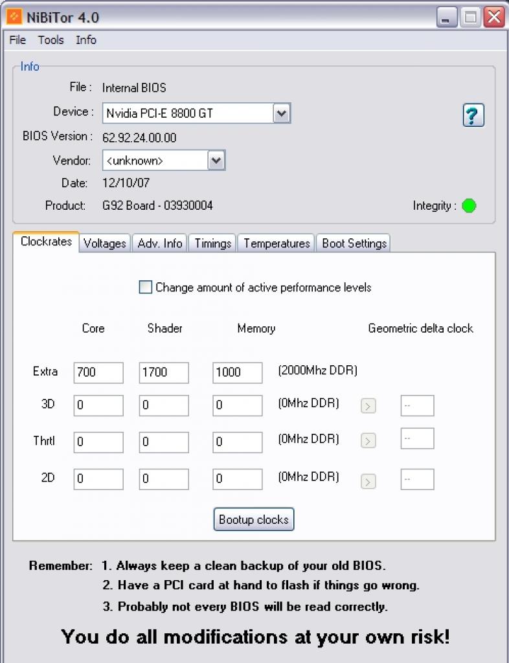Click the blue question mark help icon
Image resolution: width=509 pixels, height=663 pixels.
tap(473, 115)
